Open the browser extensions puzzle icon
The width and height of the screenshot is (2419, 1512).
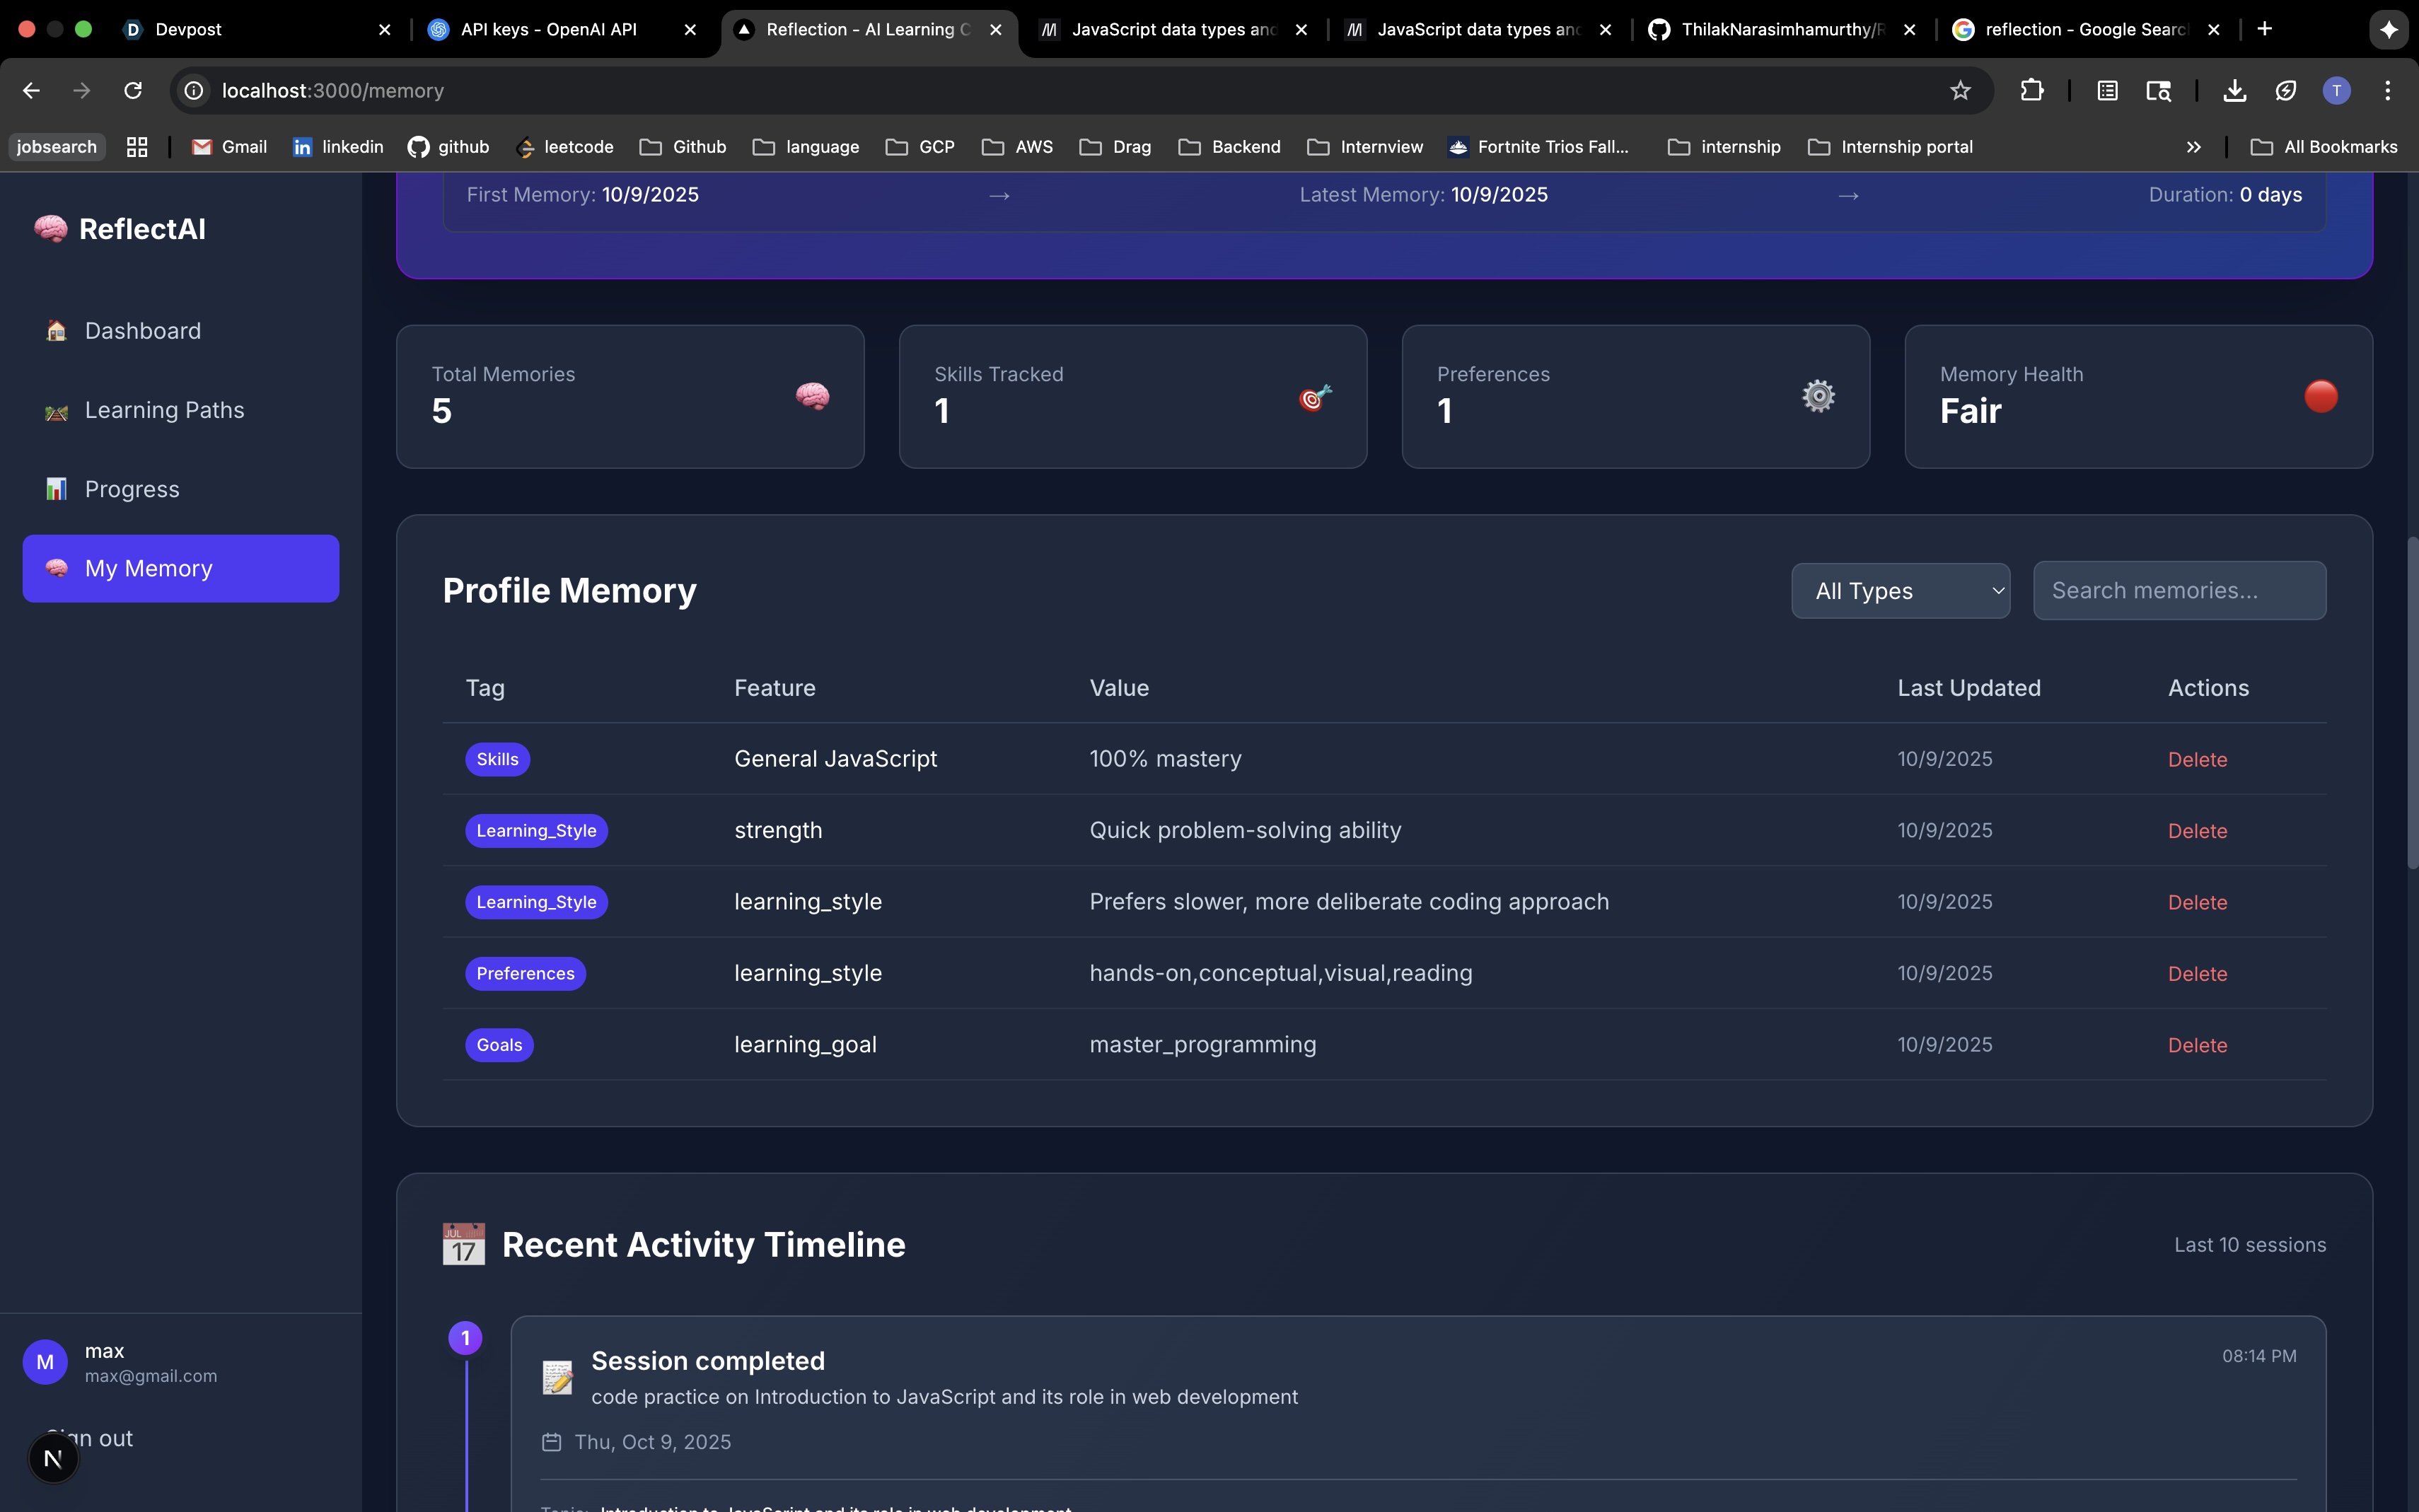(2031, 91)
